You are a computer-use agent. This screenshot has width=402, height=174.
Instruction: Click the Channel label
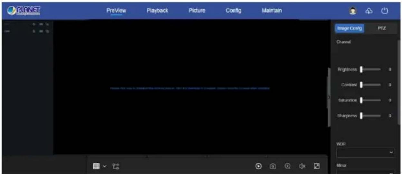344,42
